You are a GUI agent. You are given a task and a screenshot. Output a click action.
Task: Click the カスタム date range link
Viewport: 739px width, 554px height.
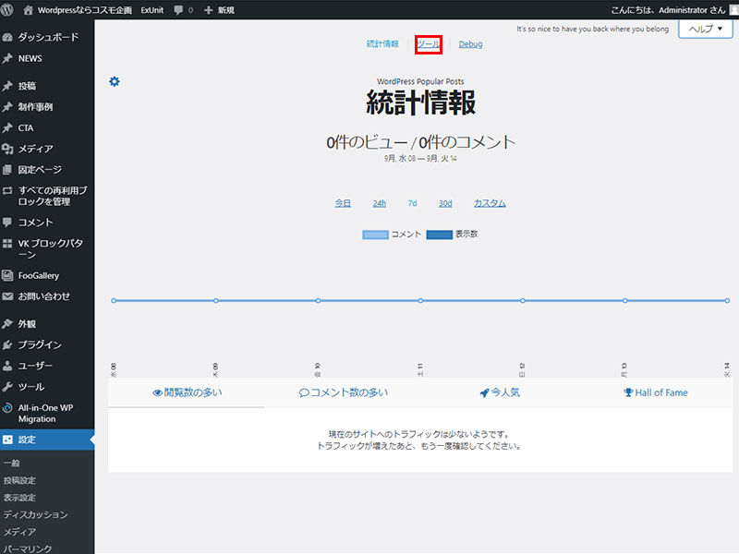pyautogui.click(x=490, y=203)
